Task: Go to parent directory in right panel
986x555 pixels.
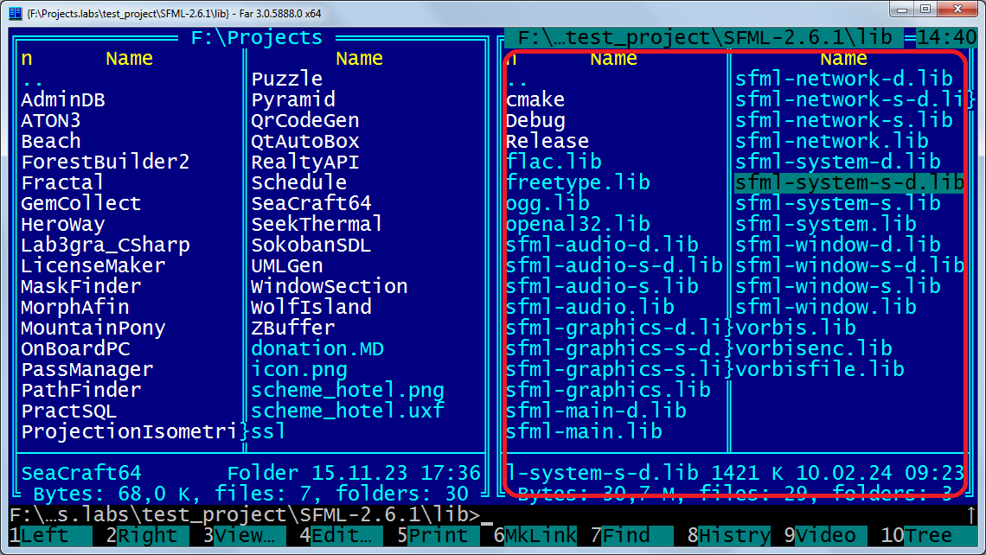Action: click(x=517, y=80)
